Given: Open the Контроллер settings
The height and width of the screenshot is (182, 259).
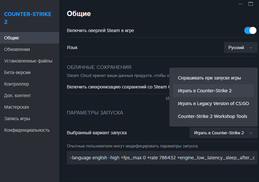Looking at the screenshot, I should click(29, 84).
